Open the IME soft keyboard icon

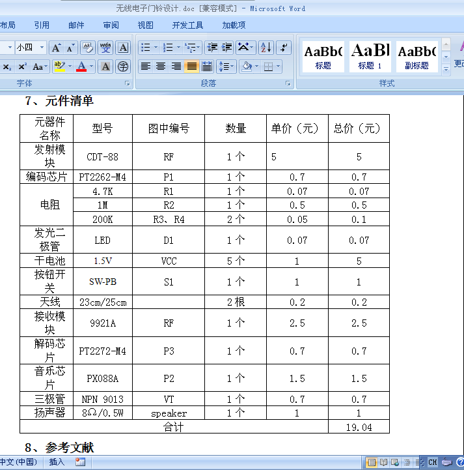coord(446,463)
